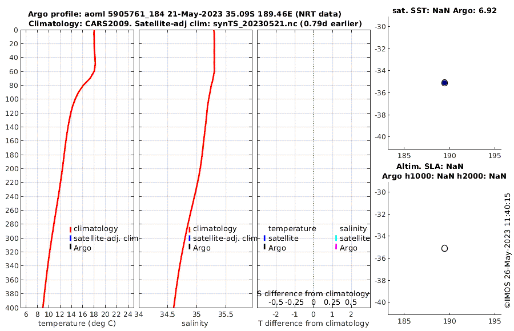Viewport: 514px width, 331px height.
Task: Click depth axis tick label '400'
Action: pyautogui.click(x=12, y=308)
